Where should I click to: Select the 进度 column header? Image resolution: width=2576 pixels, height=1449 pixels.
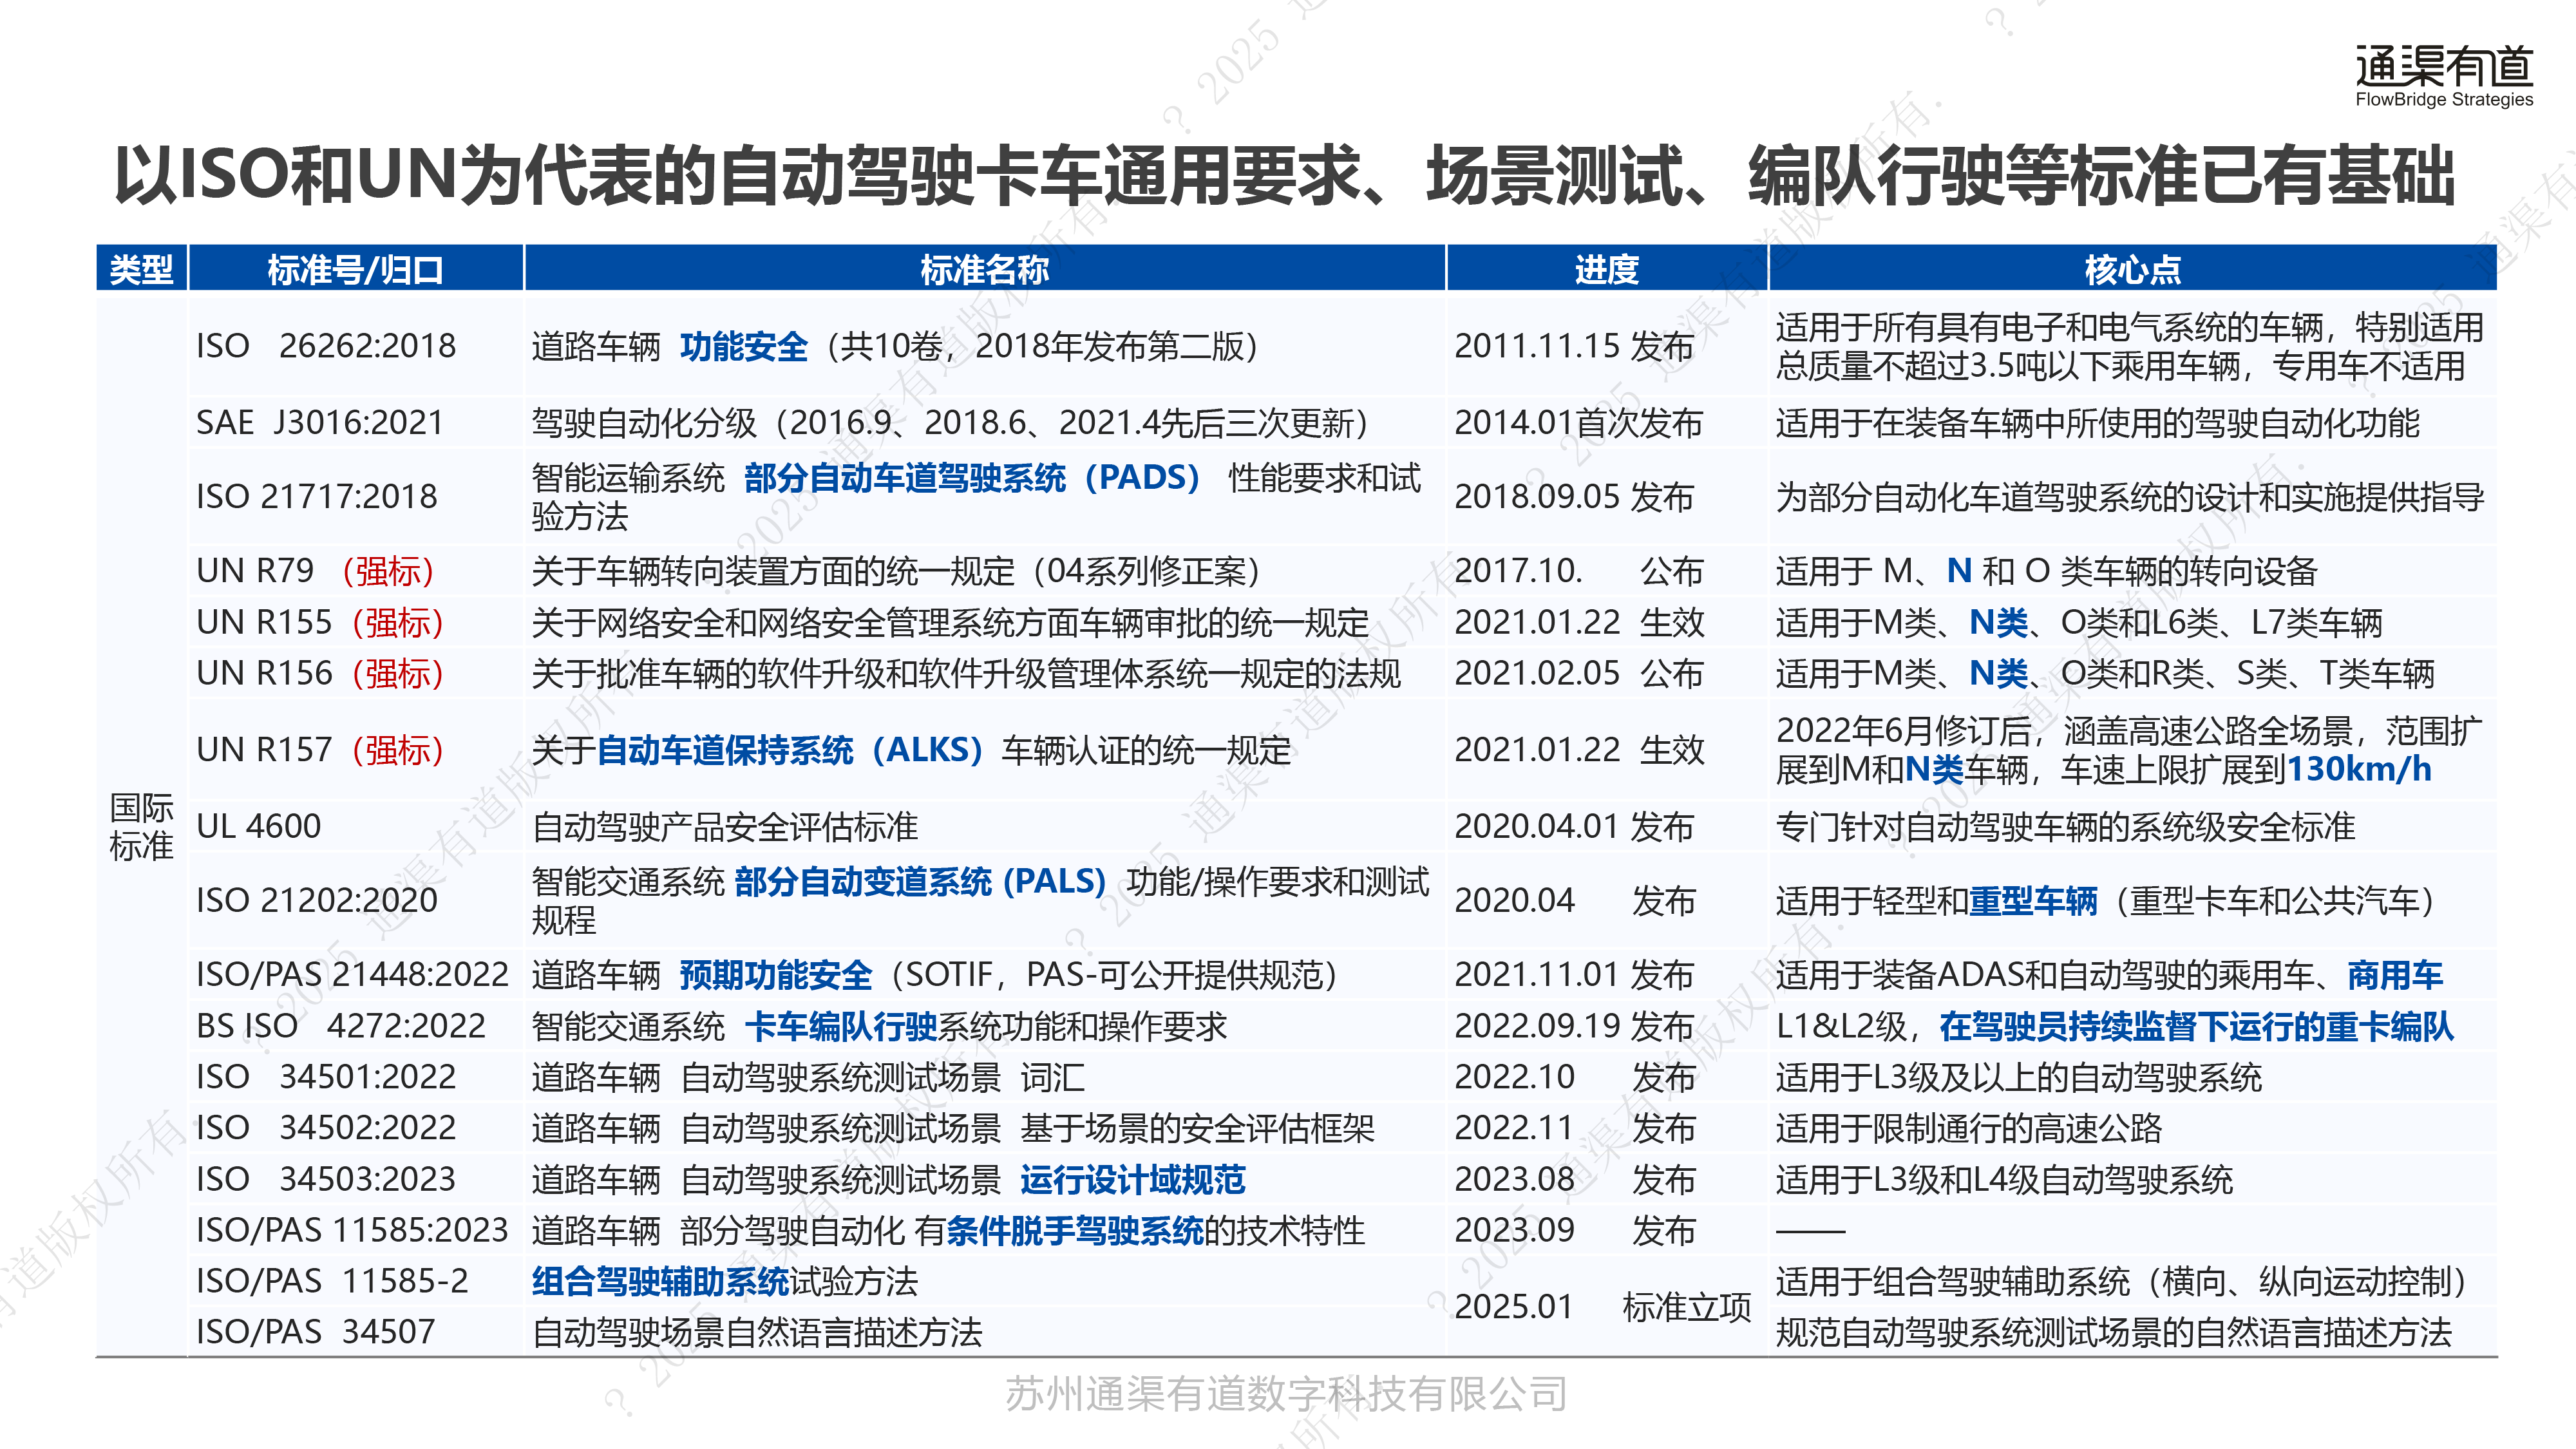(1606, 269)
